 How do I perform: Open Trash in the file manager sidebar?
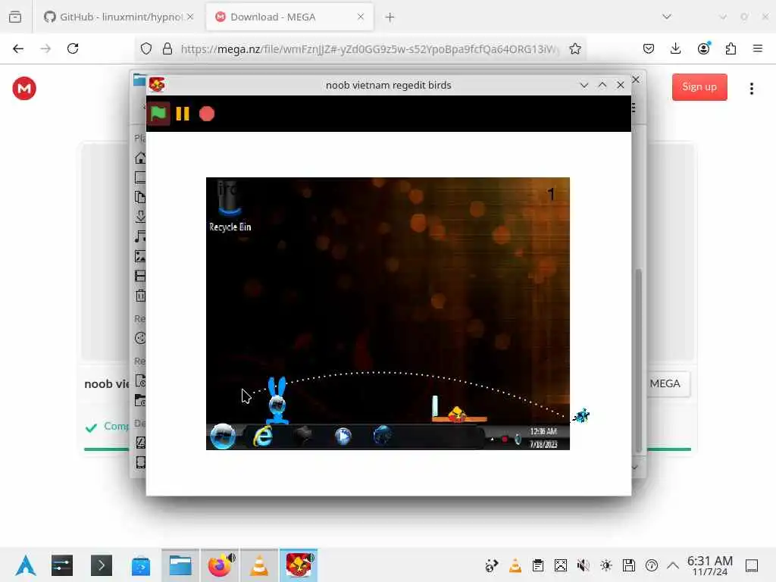(140, 296)
